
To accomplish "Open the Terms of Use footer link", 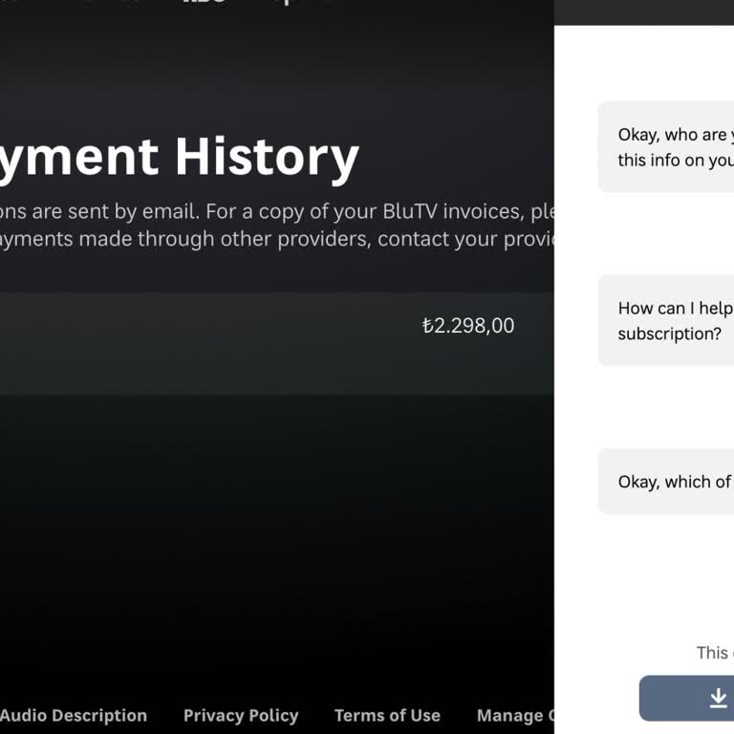I will pyautogui.click(x=387, y=715).
